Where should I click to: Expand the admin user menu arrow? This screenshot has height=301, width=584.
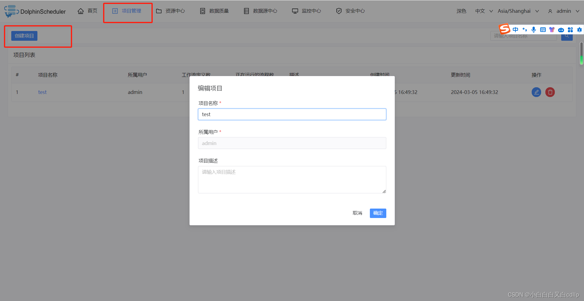click(577, 11)
